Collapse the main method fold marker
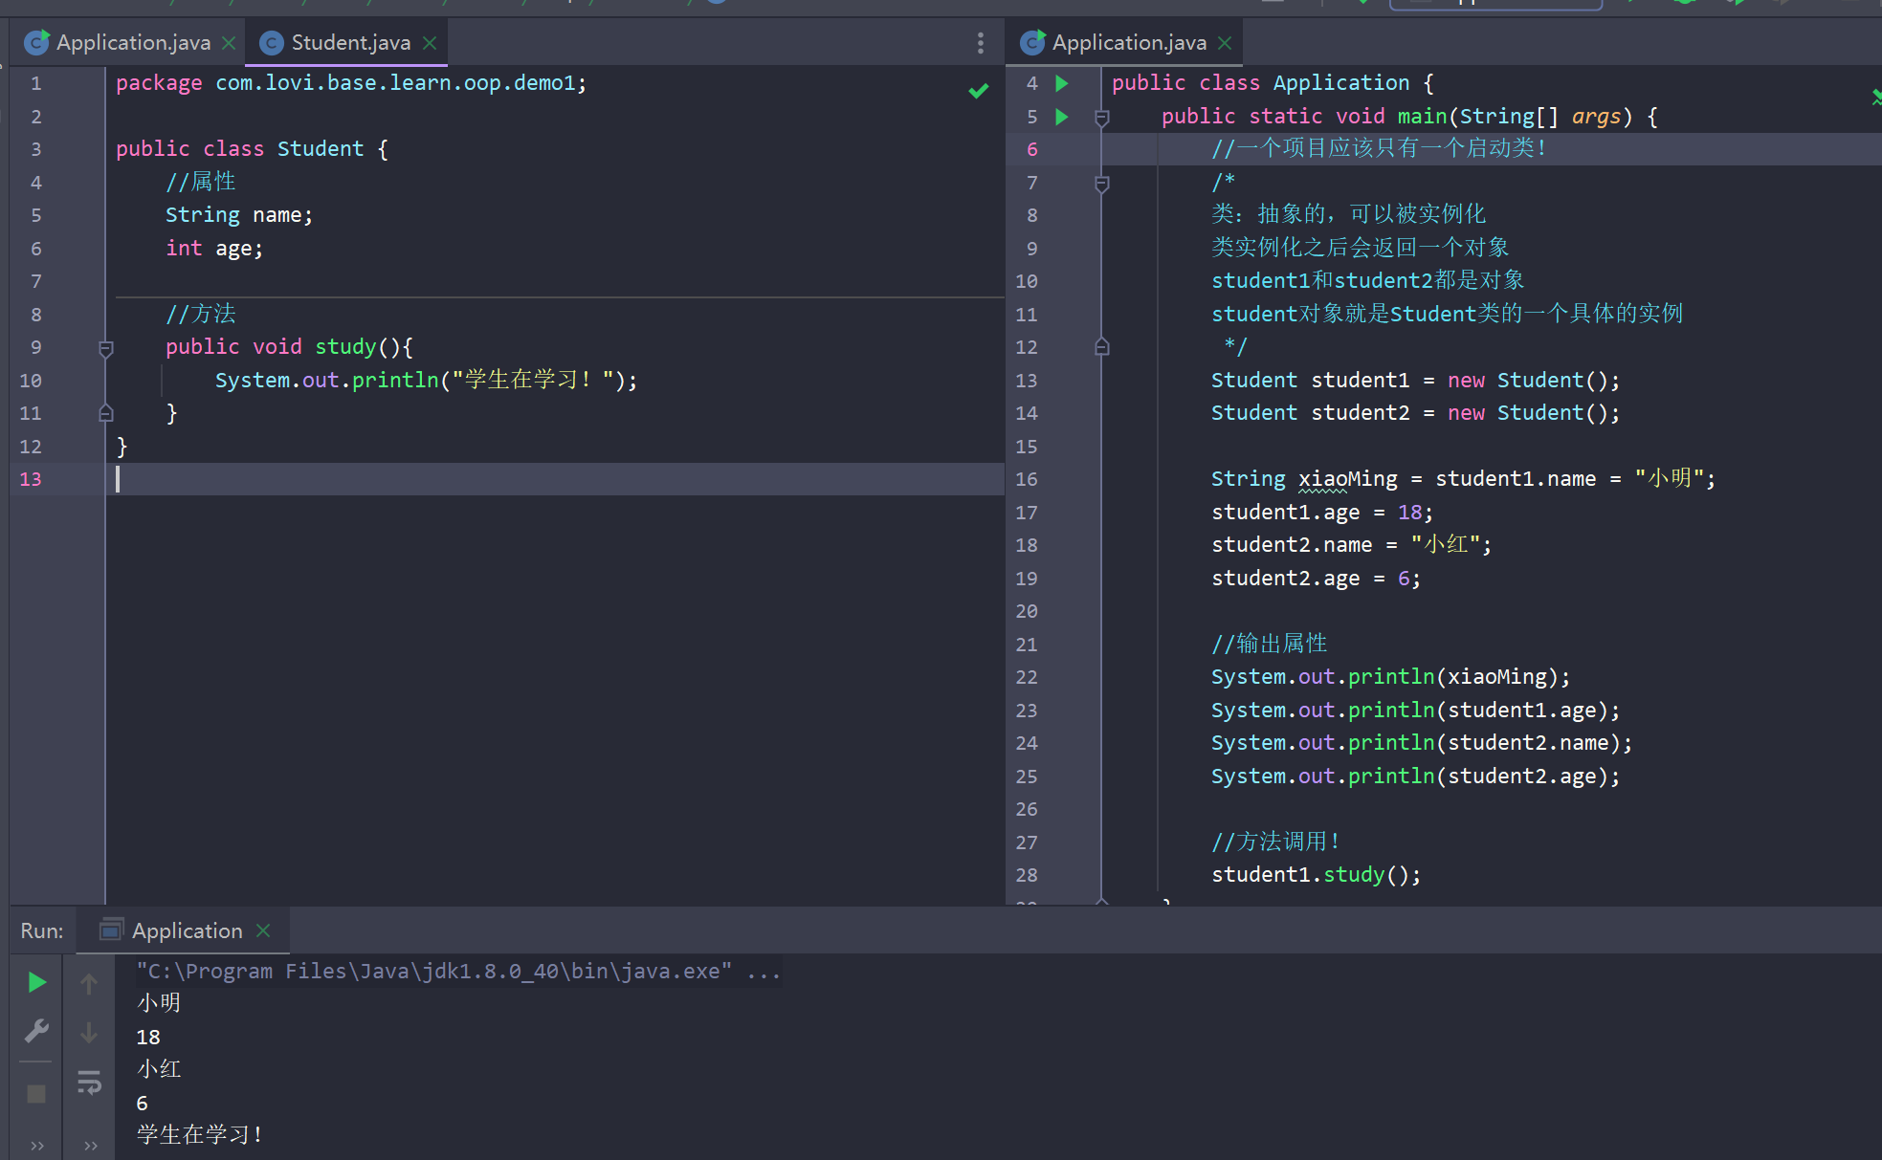The height and width of the screenshot is (1160, 1882). tap(1101, 118)
